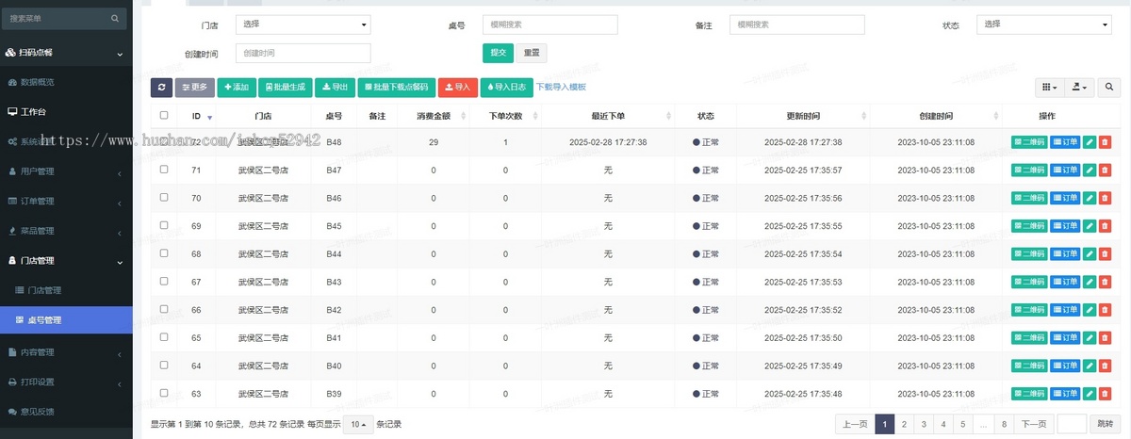Go to pagination page 2
Image resolution: width=1131 pixels, height=439 pixels.
pos(904,424)
